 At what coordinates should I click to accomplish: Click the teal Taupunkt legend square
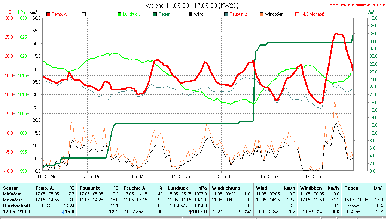tap(226, 14)
